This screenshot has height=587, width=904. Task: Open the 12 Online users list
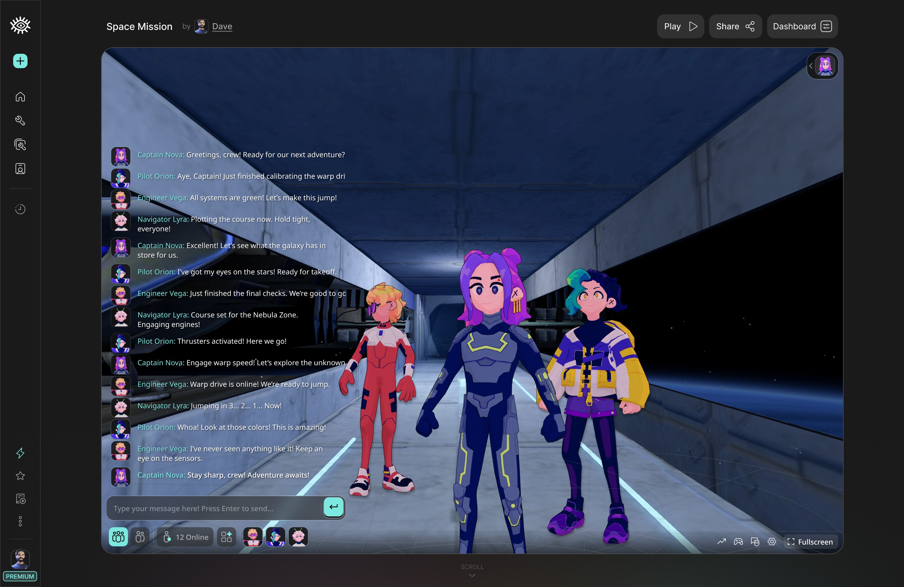(x=185, y=537)
